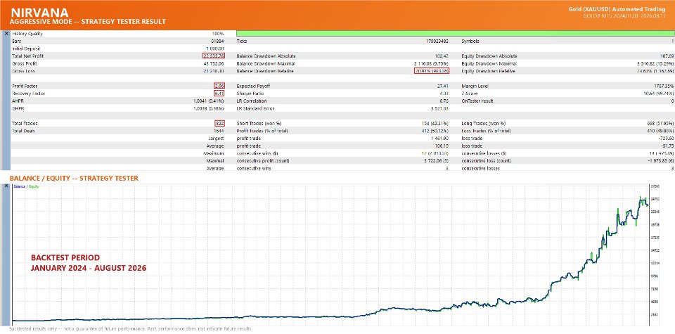The width and height of the screenshot is (675, 334).
Task: Click the 27260 value on the chart axis
Action: click(655, 186)
